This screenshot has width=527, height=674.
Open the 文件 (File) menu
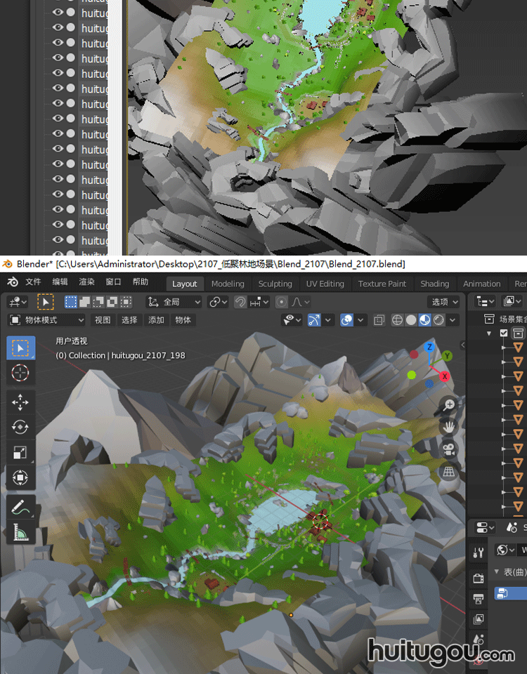tap(33, 282)
